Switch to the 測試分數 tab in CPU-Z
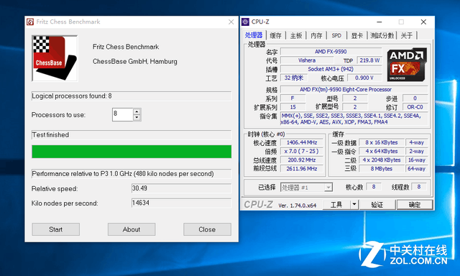 point(382,36)
